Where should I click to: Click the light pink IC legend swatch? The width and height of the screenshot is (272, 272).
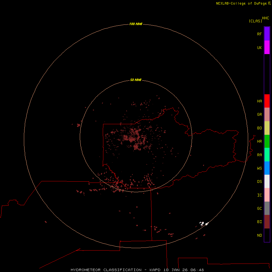(267, 195)
